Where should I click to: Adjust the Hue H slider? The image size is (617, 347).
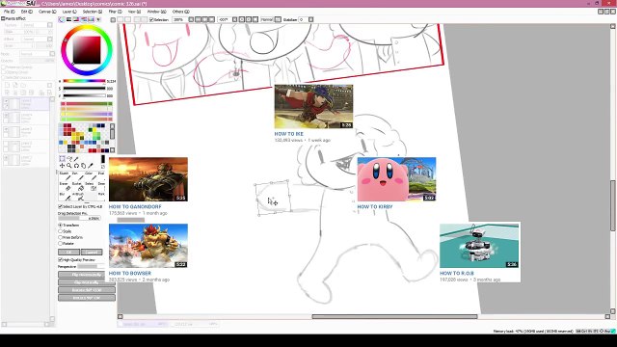(x=84, y=81)
